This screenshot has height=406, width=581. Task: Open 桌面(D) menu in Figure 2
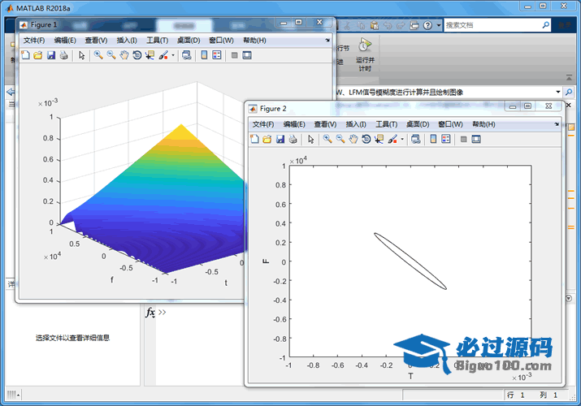point(418,124)
